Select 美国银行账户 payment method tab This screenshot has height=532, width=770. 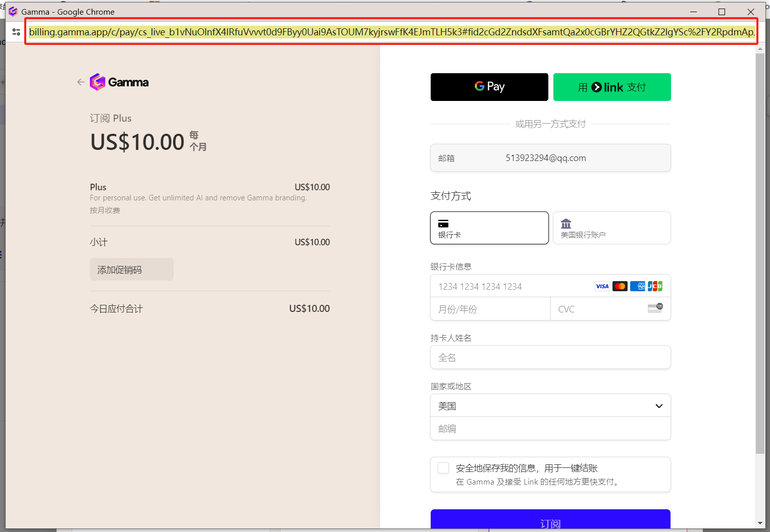(612, 228)
